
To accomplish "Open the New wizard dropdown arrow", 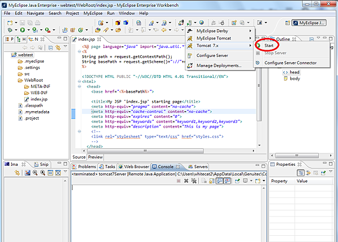I will coord(16,23).
